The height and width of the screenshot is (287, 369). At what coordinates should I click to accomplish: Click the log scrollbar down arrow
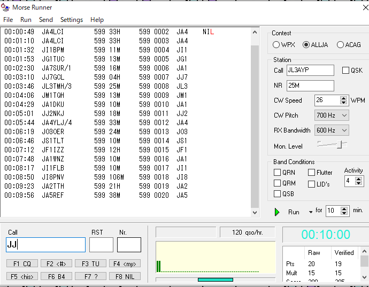tap(255, 212)
